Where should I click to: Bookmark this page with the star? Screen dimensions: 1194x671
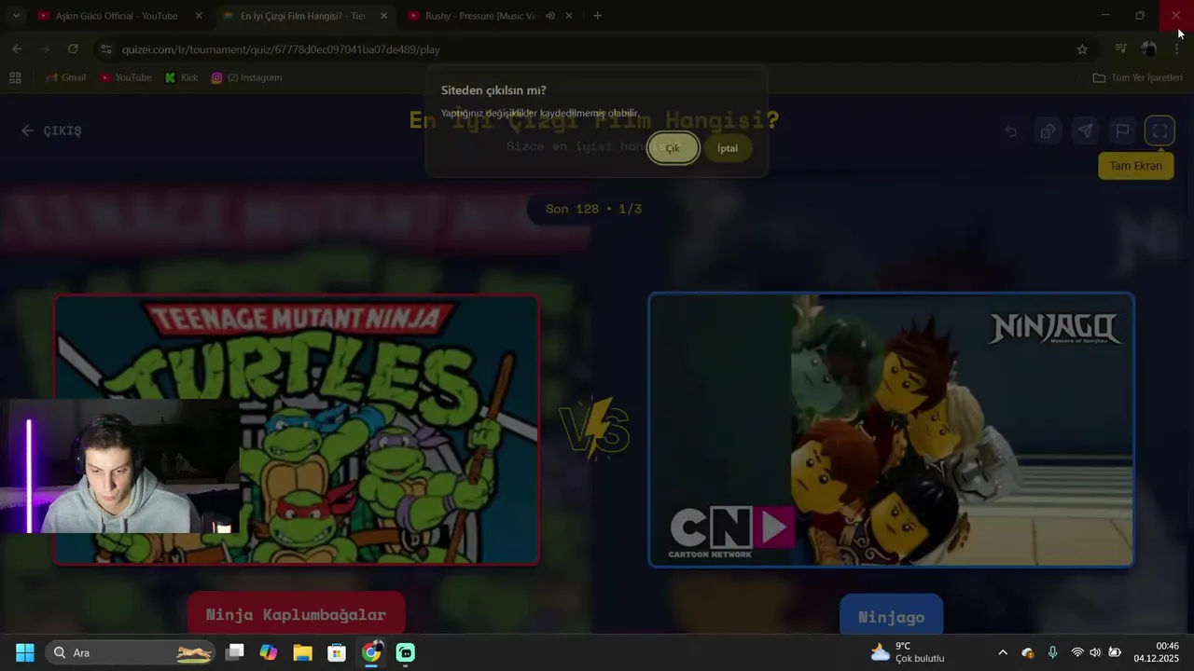tap(1082, 49)
